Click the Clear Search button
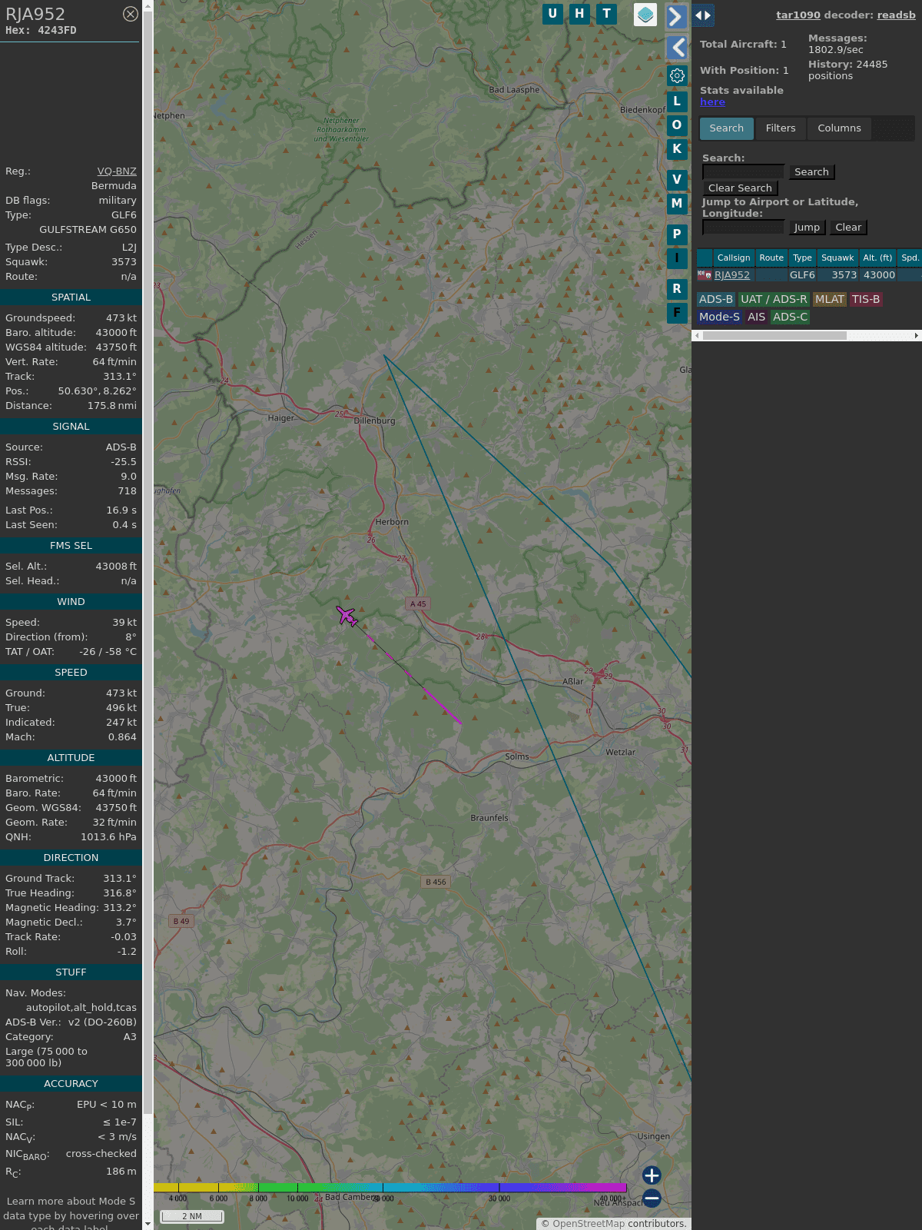 (740, 188)
